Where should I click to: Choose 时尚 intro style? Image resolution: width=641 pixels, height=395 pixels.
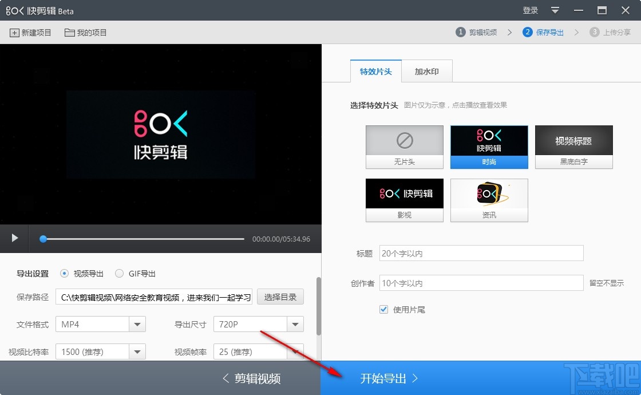pos(489,147)
